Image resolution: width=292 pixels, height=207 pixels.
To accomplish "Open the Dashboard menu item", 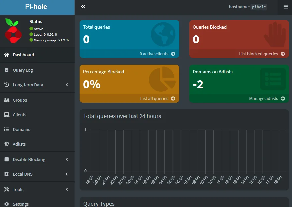I will [x=37, y=55].
